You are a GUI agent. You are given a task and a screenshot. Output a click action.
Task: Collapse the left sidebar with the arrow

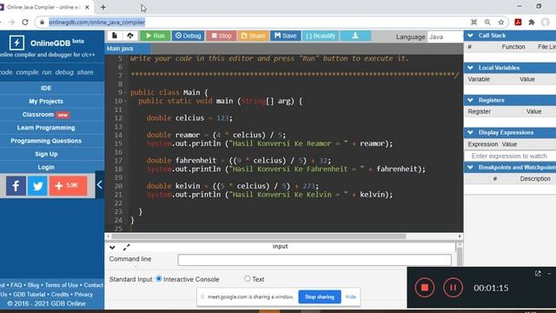pyautogui.click(x=100, y=184)
